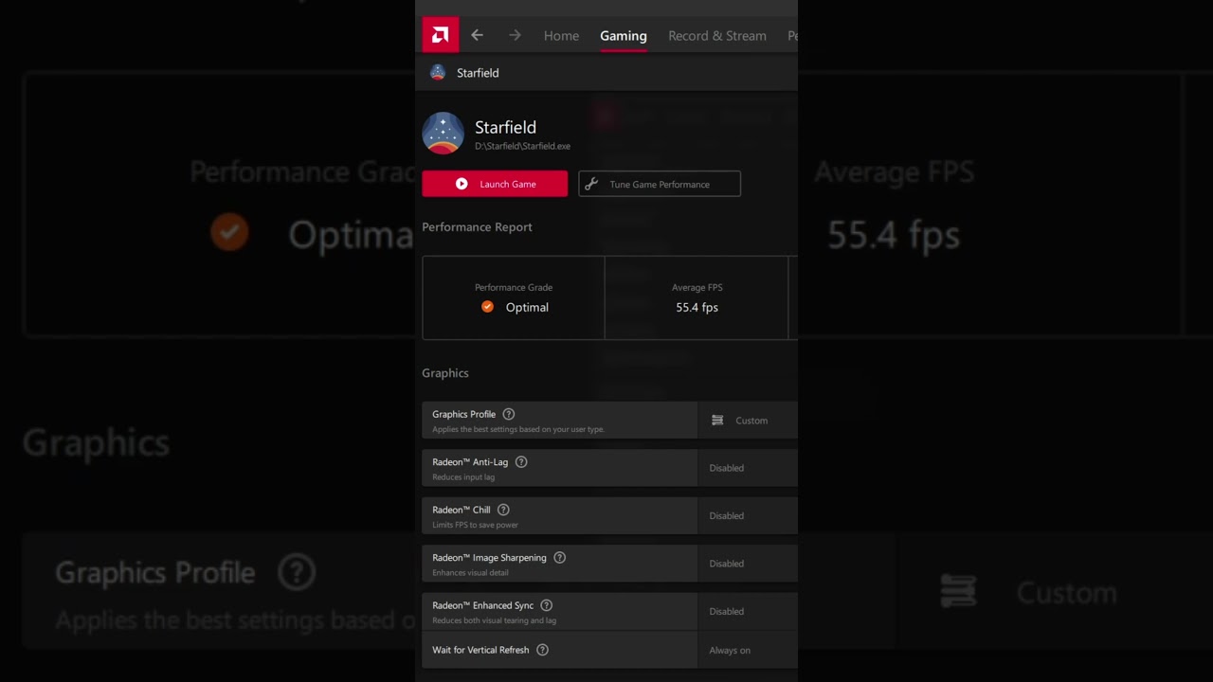The image size is (1213, 682).
Task: Click the 55.4 fps average value
Action: click(x=697, y=308)
